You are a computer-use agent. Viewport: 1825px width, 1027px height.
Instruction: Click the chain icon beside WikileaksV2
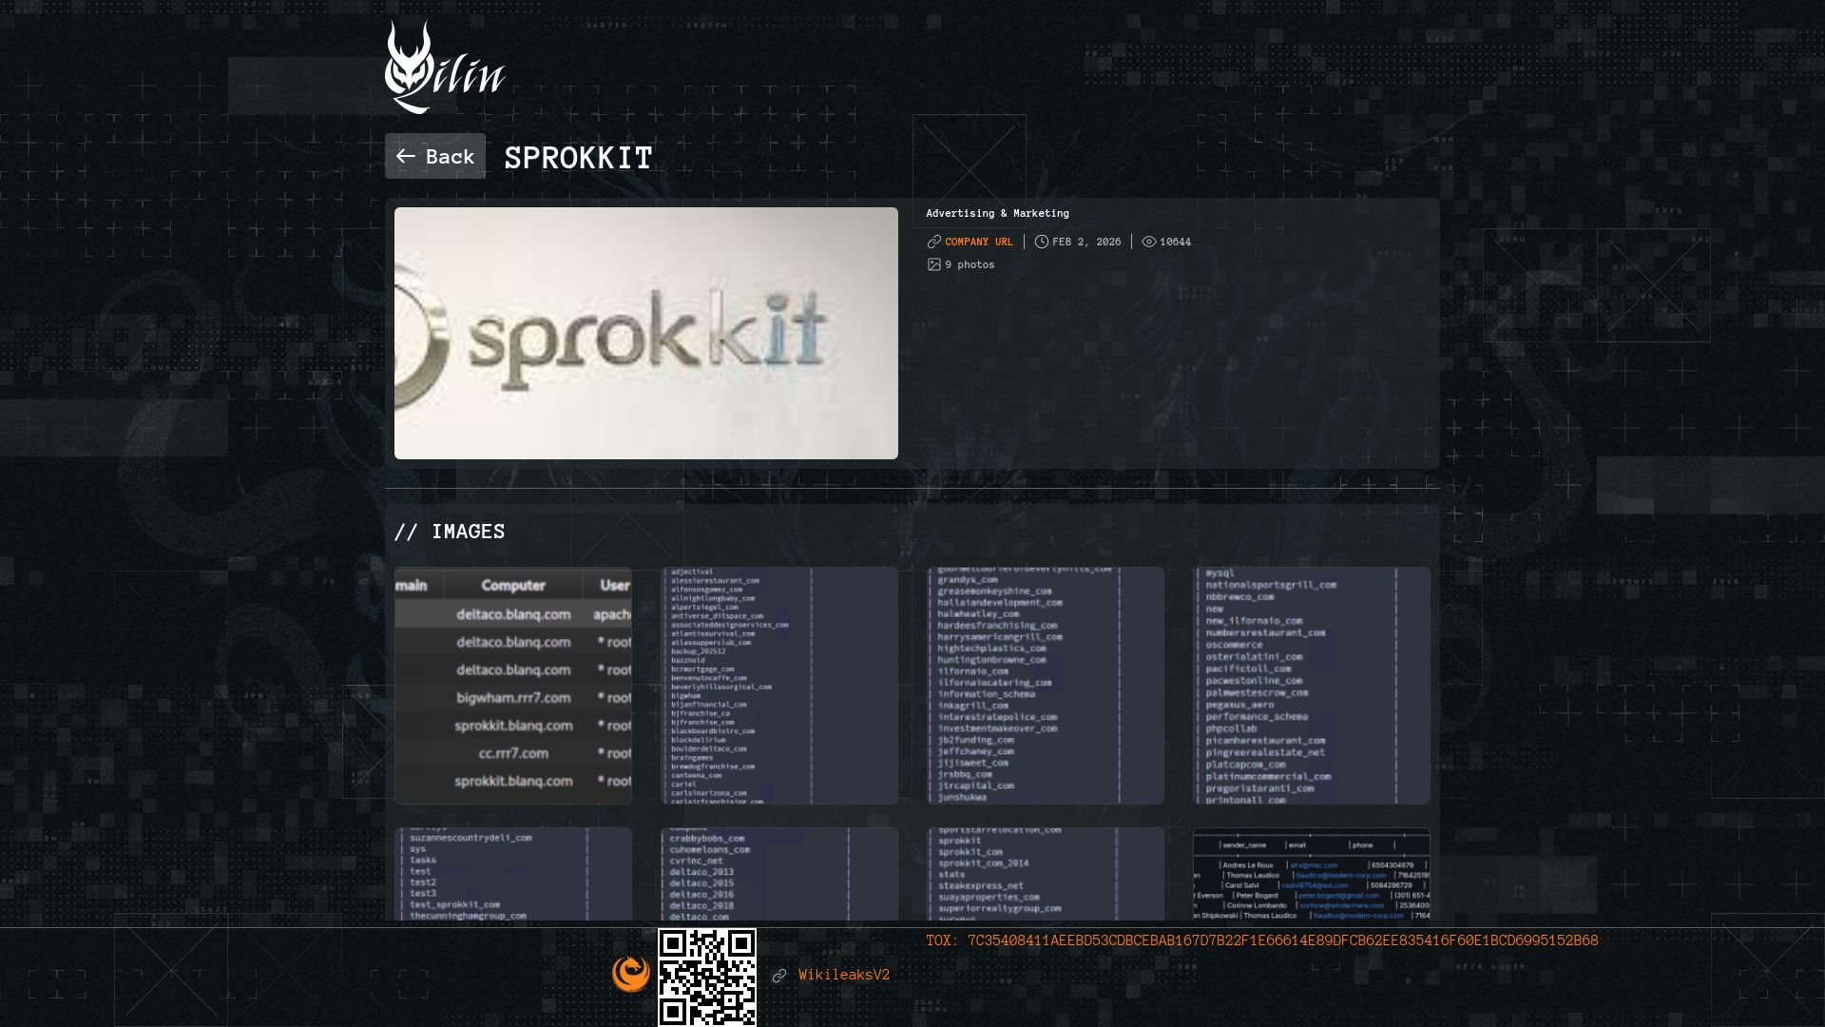[779, 976]
